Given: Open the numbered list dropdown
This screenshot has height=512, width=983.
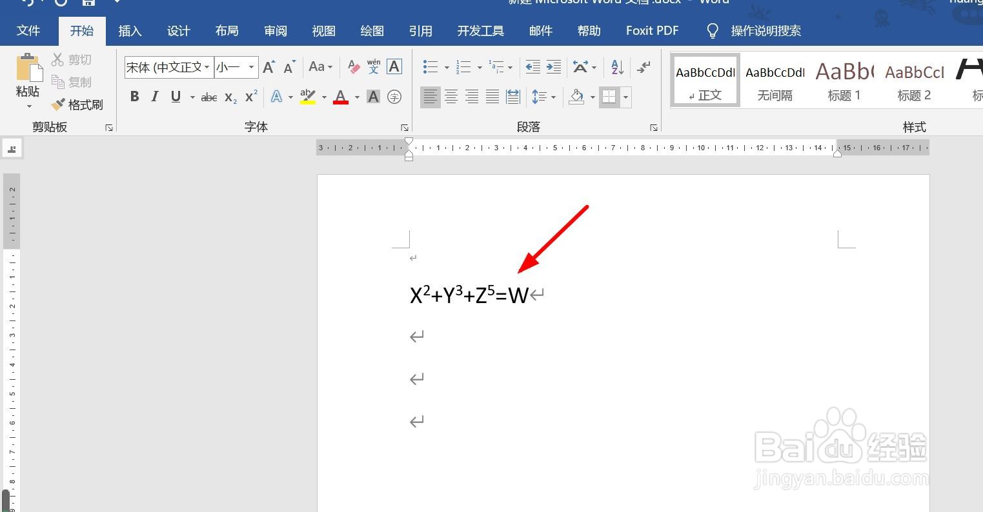Looking at the screenshot, I should [x=479, y=67].
